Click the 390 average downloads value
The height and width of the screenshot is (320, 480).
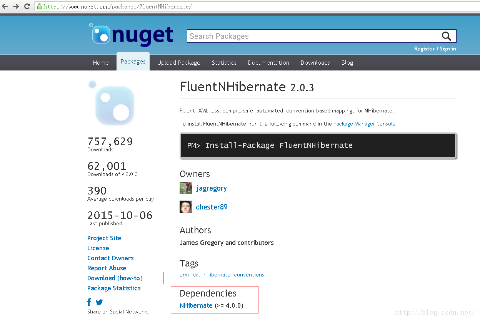[x=97, y=191]
